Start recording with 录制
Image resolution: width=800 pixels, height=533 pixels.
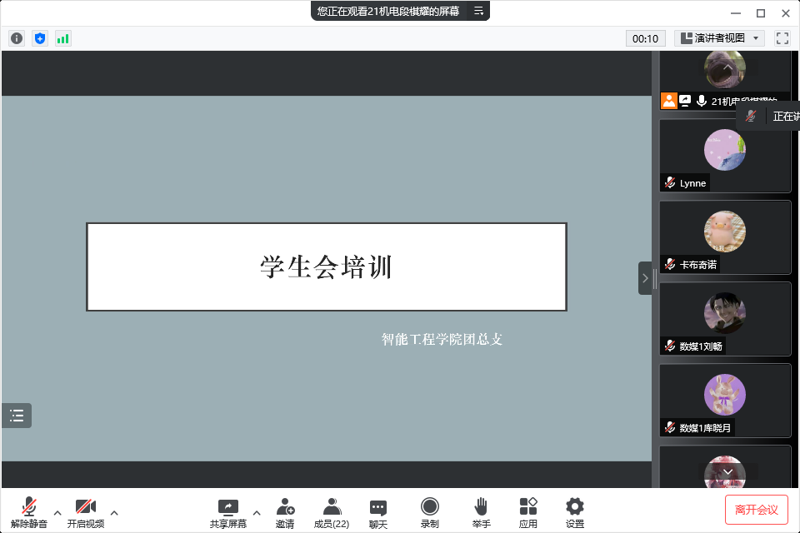pyautogui.click(x=430, y=512)
